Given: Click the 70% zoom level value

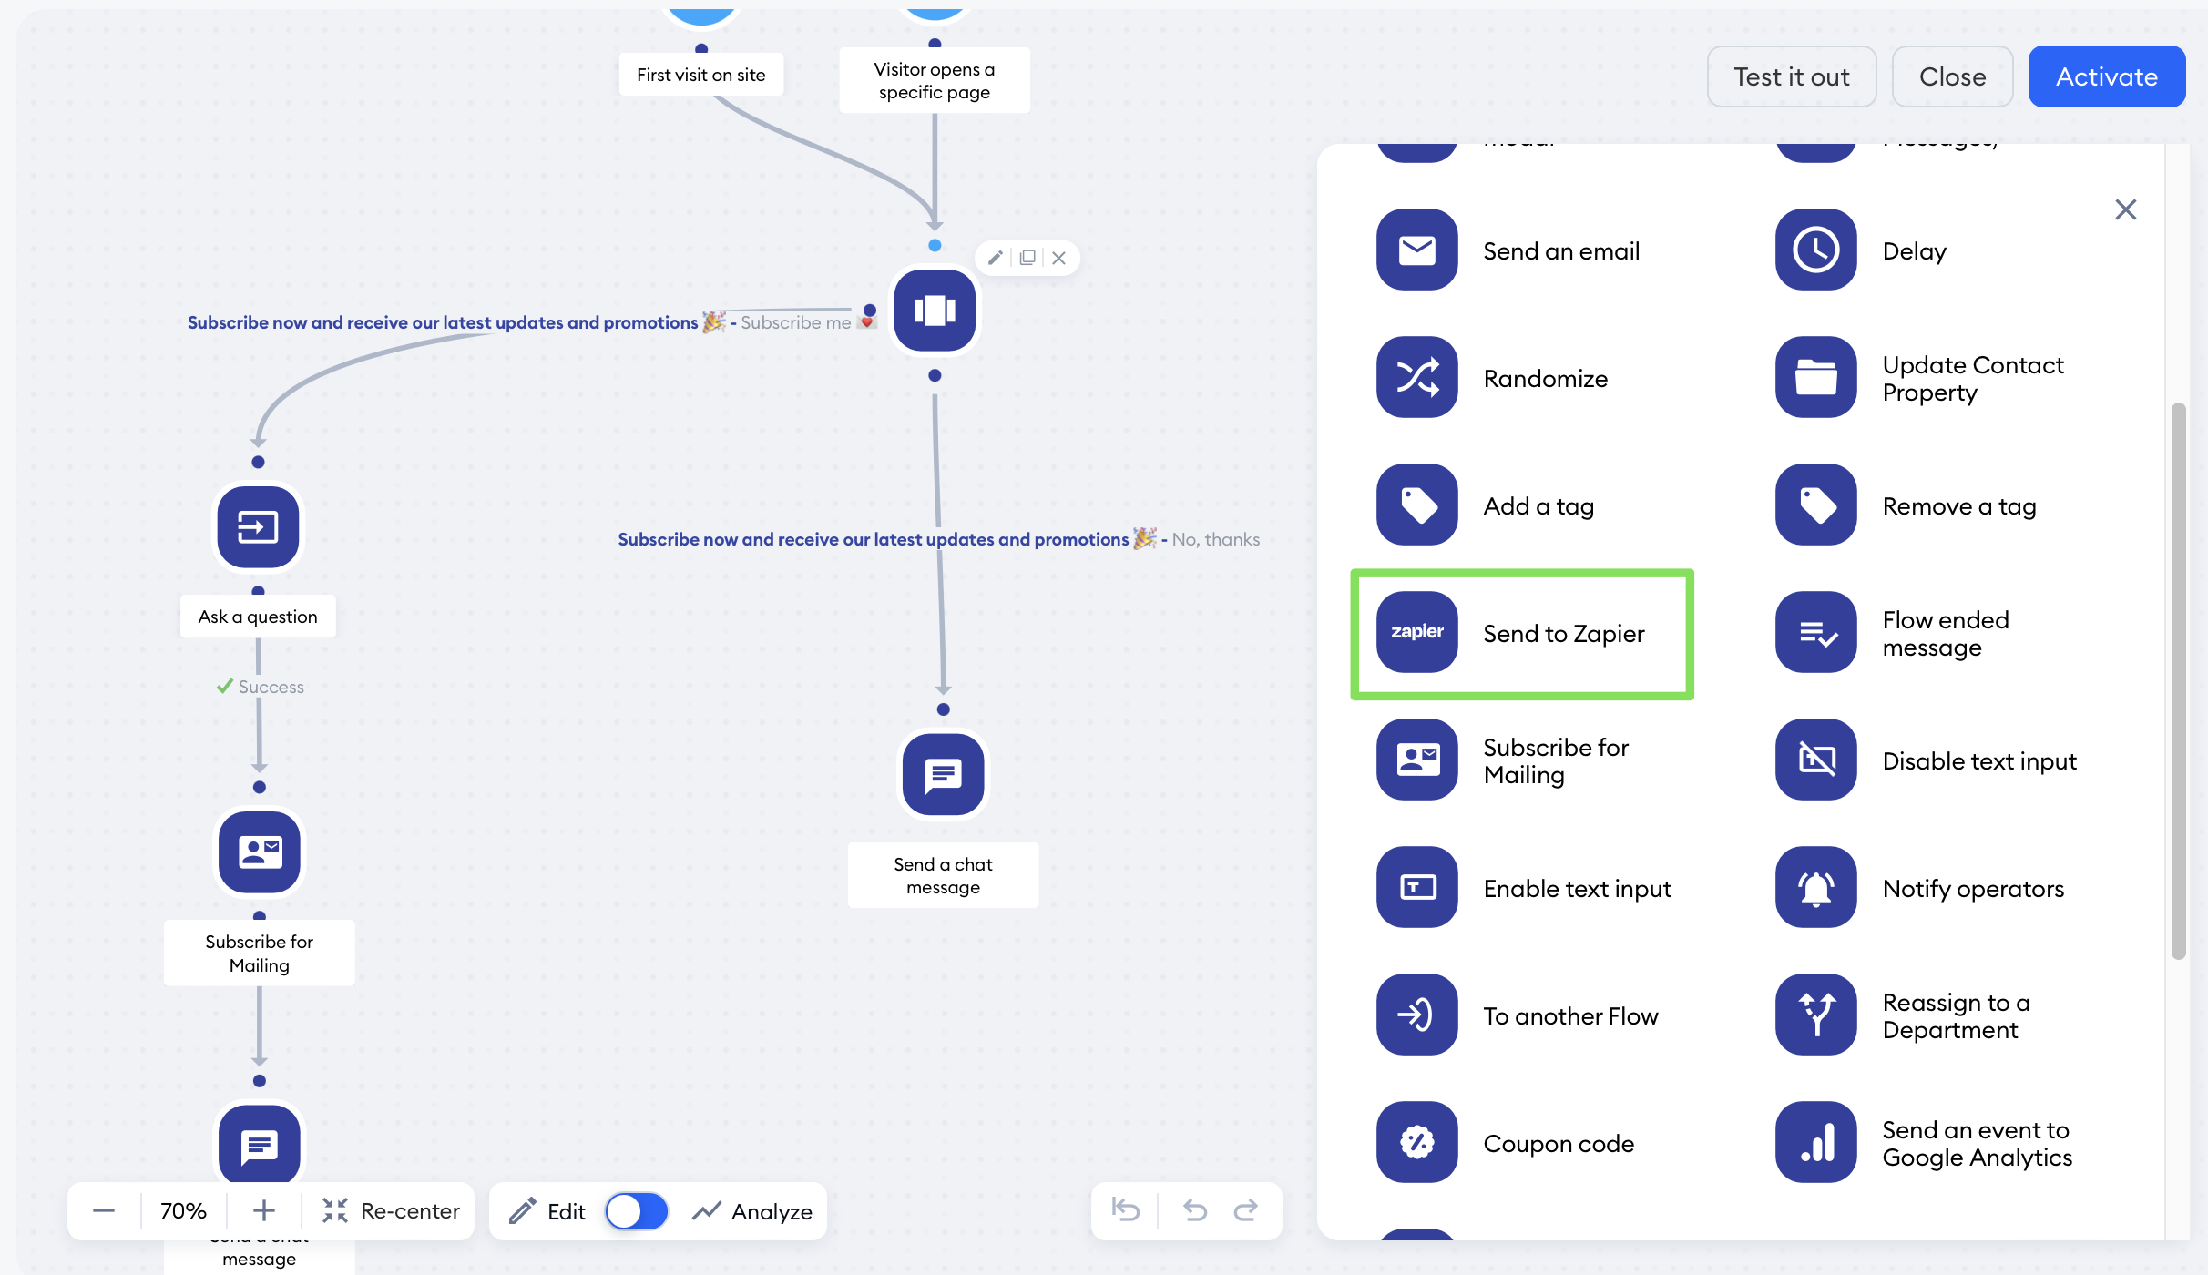Looking at the screenshot, I should [183, 1211].
